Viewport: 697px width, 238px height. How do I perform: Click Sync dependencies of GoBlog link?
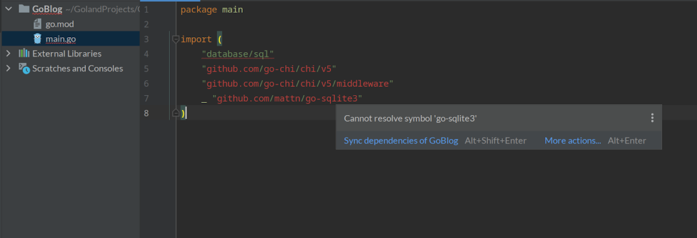[x=401, y=140]
